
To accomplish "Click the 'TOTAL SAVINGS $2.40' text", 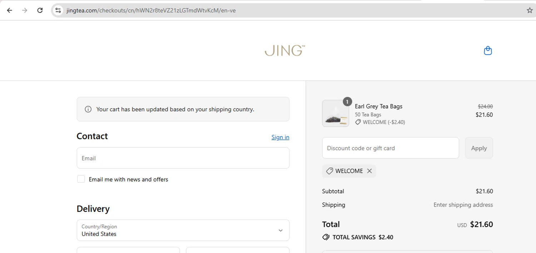I will 363,237.
